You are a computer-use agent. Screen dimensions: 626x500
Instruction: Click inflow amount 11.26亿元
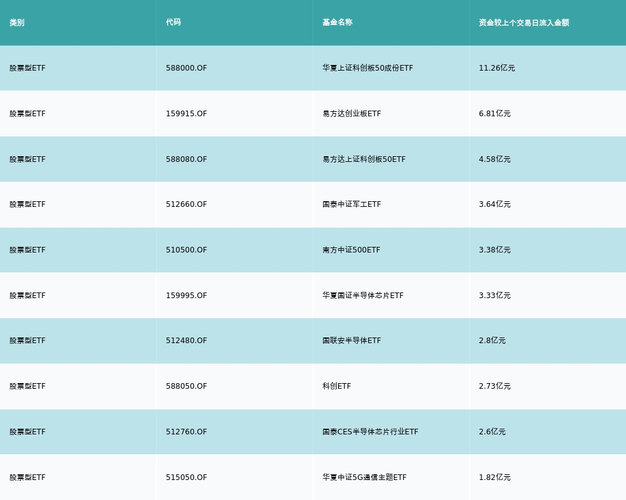coord(497,68)
